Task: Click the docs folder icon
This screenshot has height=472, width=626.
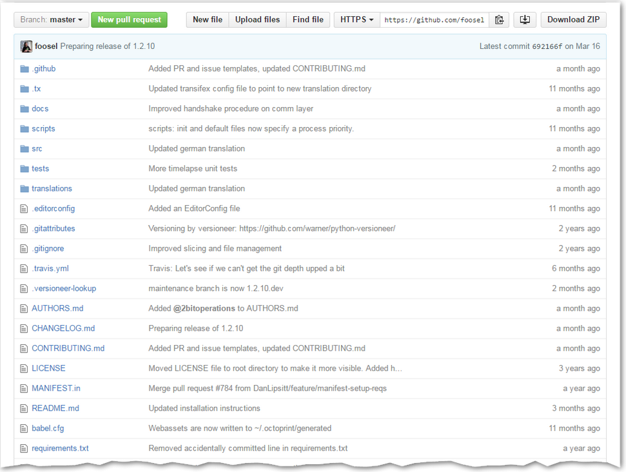Action: (x=24, y=109)
